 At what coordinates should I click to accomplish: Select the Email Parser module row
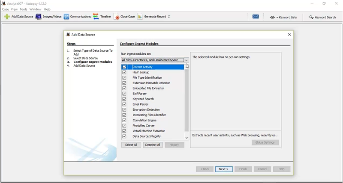point(141,104)
